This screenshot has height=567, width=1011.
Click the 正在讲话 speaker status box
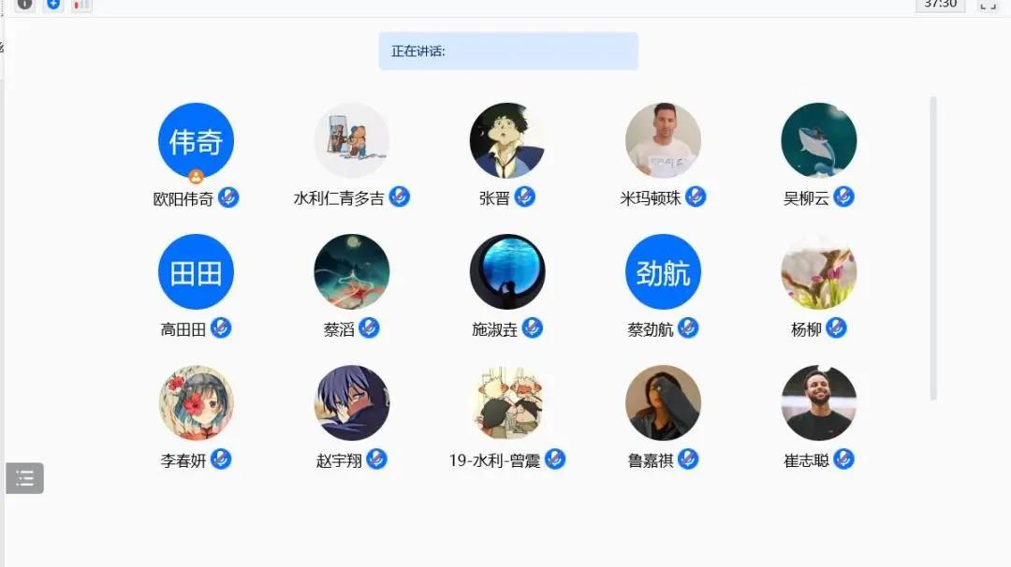(x=508, y=51)
